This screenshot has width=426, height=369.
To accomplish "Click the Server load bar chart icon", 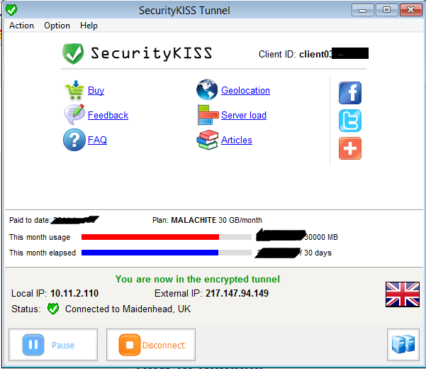I will pyautogui.click(x=208, y=115).
